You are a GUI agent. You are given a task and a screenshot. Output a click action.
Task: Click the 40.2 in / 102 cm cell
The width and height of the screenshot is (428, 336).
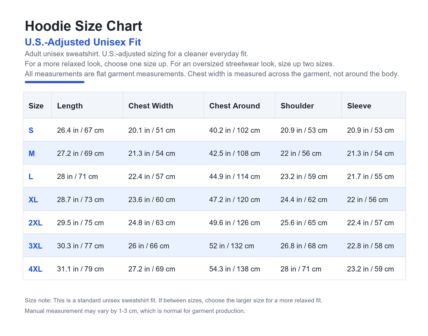(234, 130)
